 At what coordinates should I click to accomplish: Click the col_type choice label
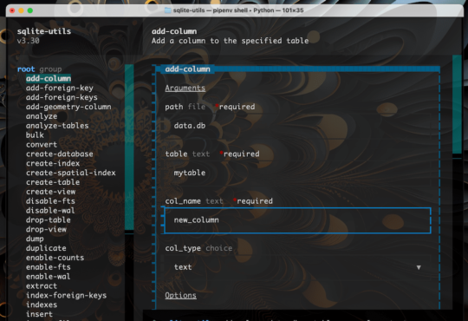(198, 248)
